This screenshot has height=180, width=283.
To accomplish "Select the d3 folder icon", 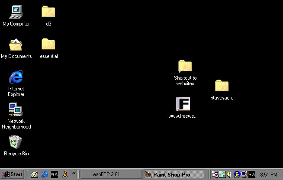I will pyautogui.click(x=48, y=11).
